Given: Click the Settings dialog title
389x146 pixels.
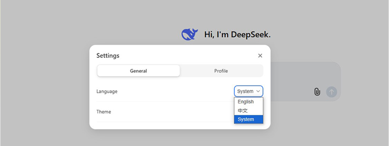Looking at the screenshot, I should pos(108,56).
